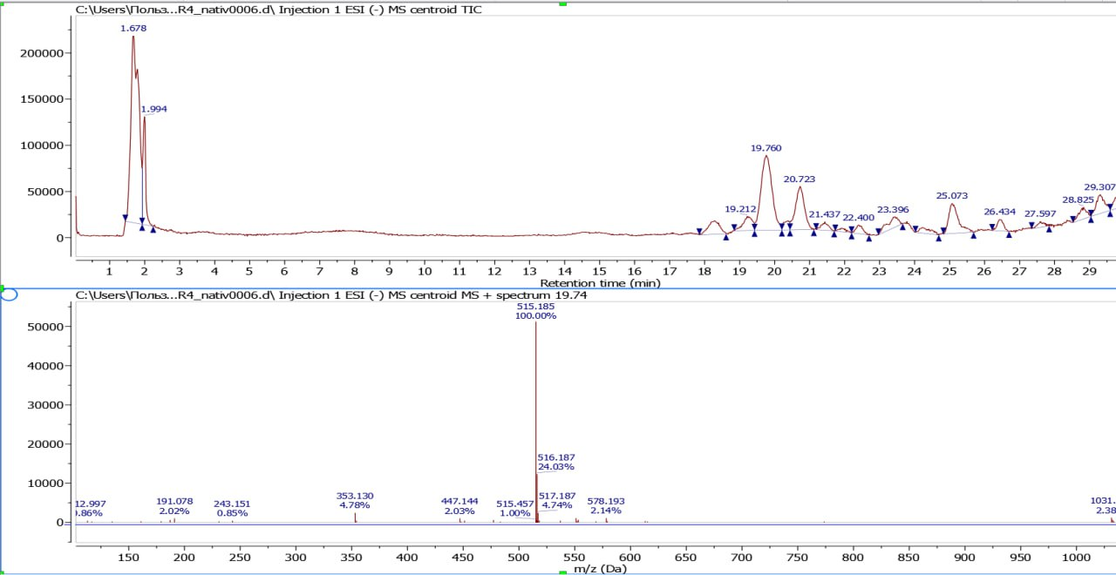Viewport: 1116px width, 575px height.
Task: Click the 1.994 peak label
Action: tap(153, 110)
